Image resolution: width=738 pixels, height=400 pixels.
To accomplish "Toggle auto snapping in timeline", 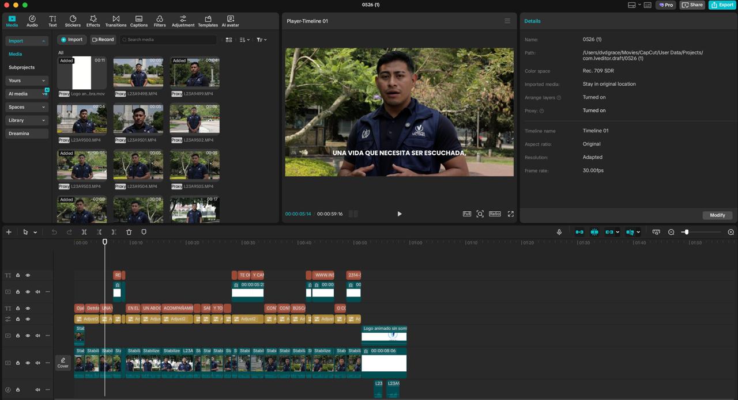I will pos(594,232).
